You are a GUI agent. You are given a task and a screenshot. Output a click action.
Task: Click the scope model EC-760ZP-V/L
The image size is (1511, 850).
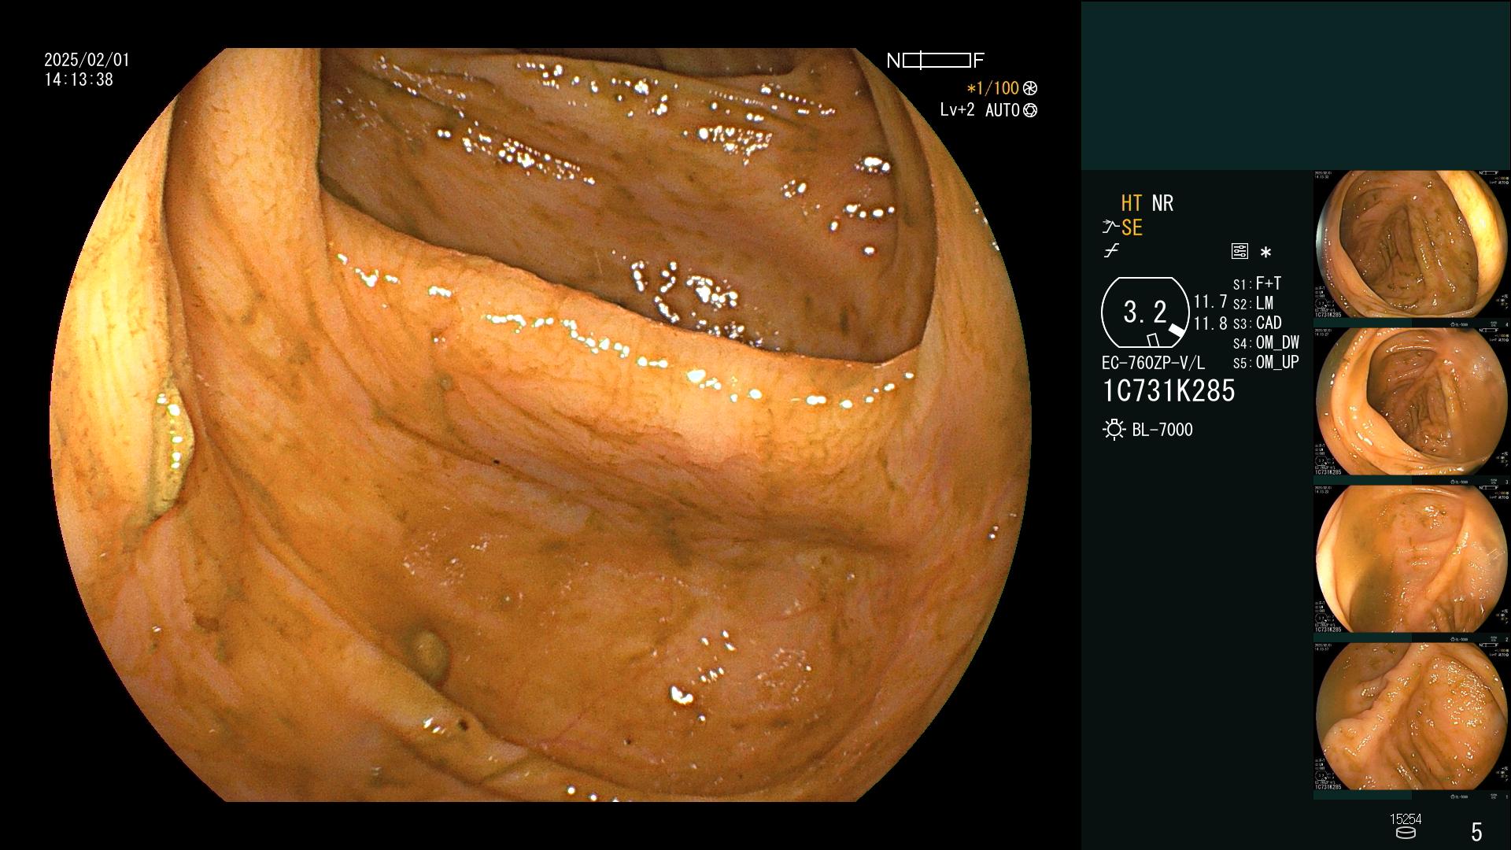pyautogui.click(x=1153, y=363)
